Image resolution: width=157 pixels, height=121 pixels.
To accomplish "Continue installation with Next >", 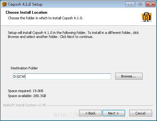I will pos(114,113).
